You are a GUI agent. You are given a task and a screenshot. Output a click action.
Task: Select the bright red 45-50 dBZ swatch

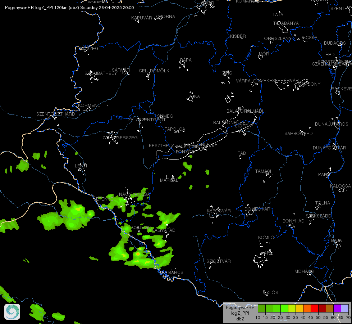pyautogui.click(x=315, y=309)
